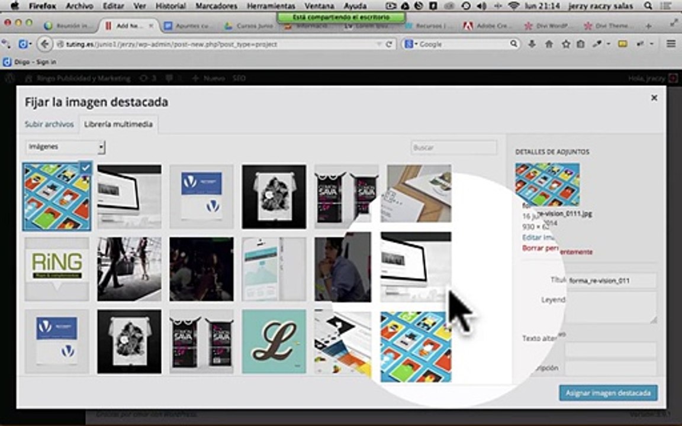
Task: Switch to the 'Subir archivos' tab
Action: (49, 124)
